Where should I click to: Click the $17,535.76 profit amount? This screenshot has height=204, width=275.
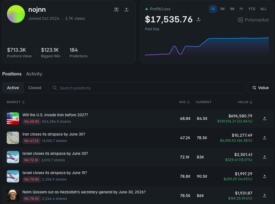point(169,19)
